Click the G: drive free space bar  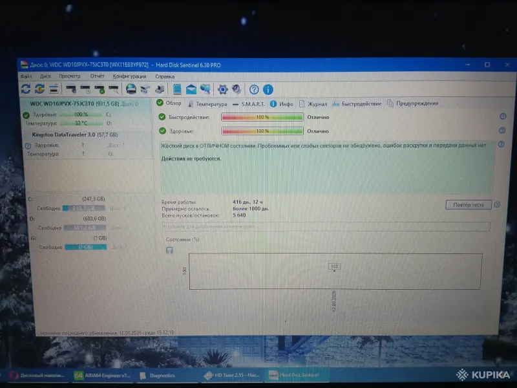86,247
